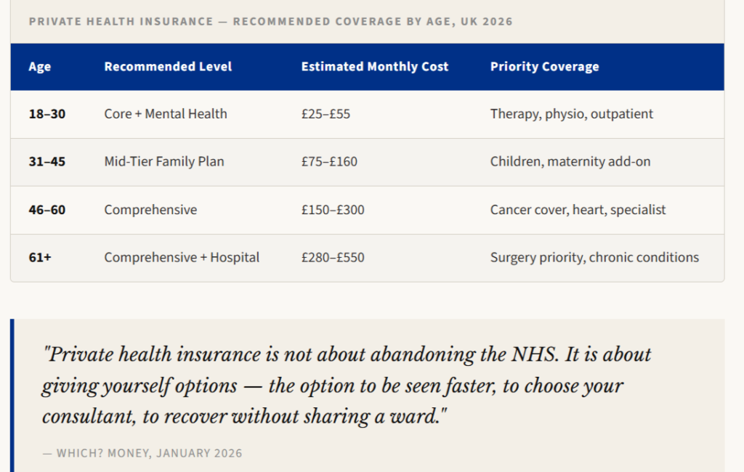Select the Surgery priority, chronic conditions cell

point(594,258)
